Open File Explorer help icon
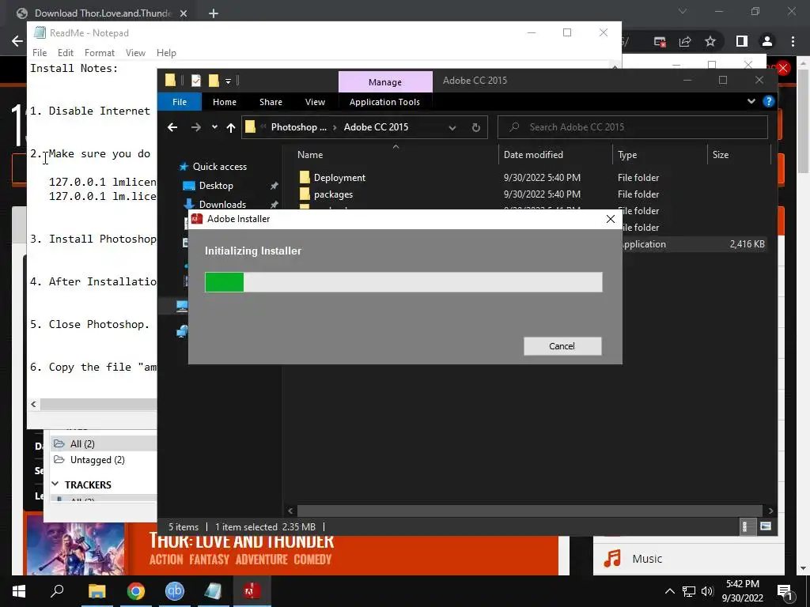The height and width of the screenshot is (607, 810). click(768, 101)
